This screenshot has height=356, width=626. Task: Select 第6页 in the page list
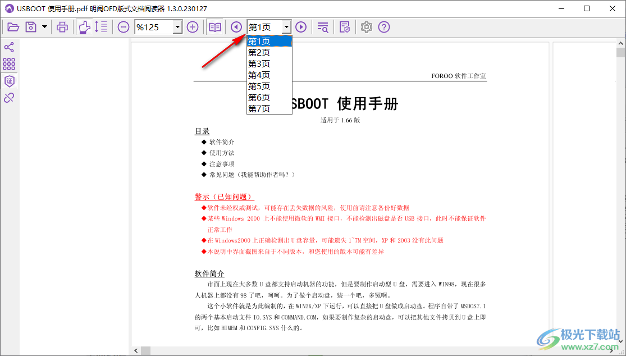coord(269,97)
